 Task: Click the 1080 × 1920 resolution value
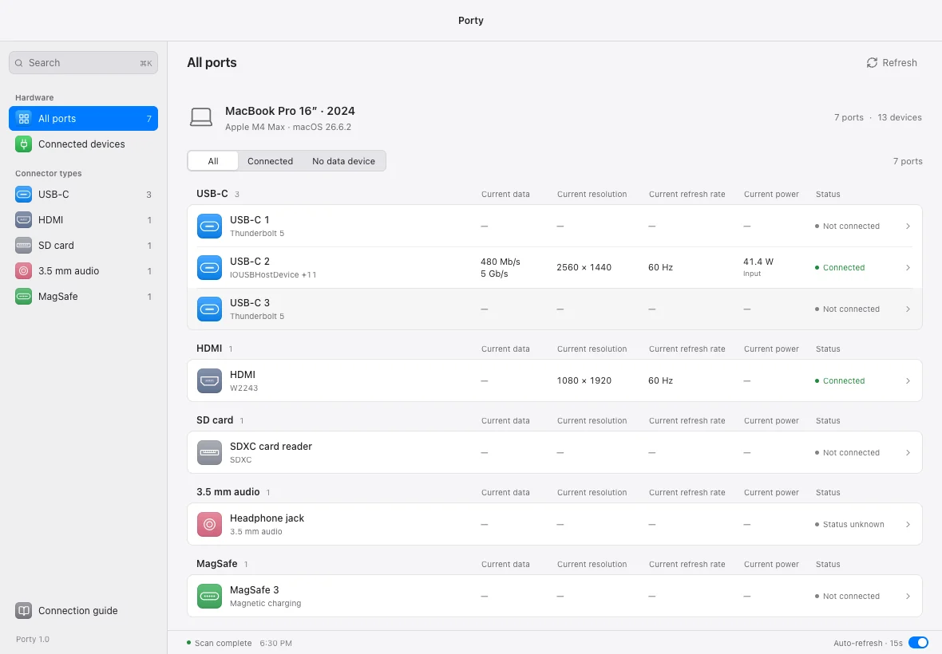(584, 381)
